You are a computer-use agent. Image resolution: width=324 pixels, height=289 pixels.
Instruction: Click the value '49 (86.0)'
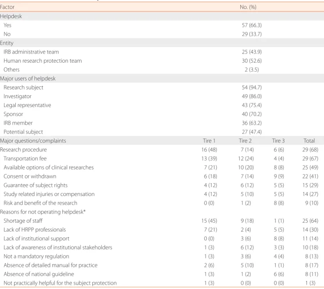pyautogui.click(x=252, y=96)
